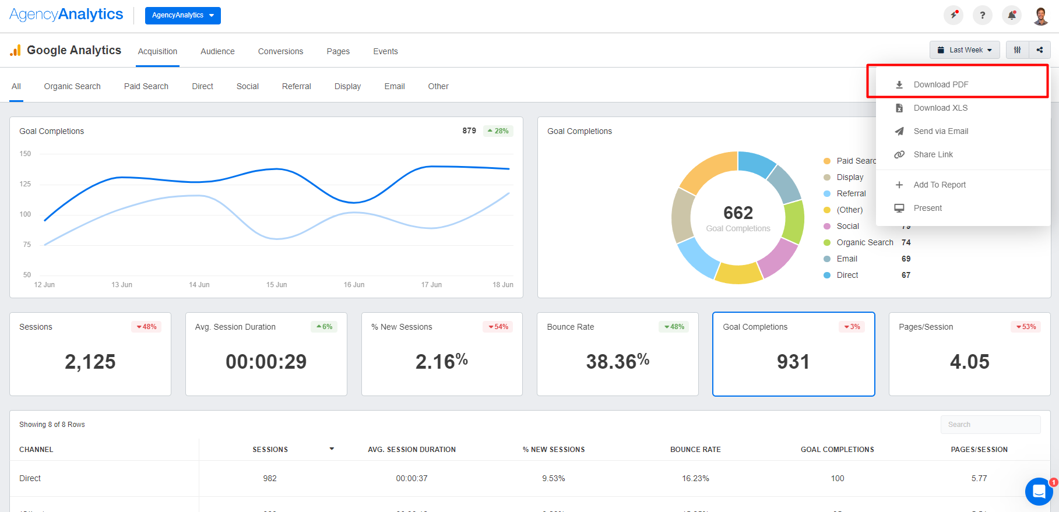Open the notifications bell icon
Image resolution: width=1059 pixels, height=512 pixels.
click(x=1012, y=15)
